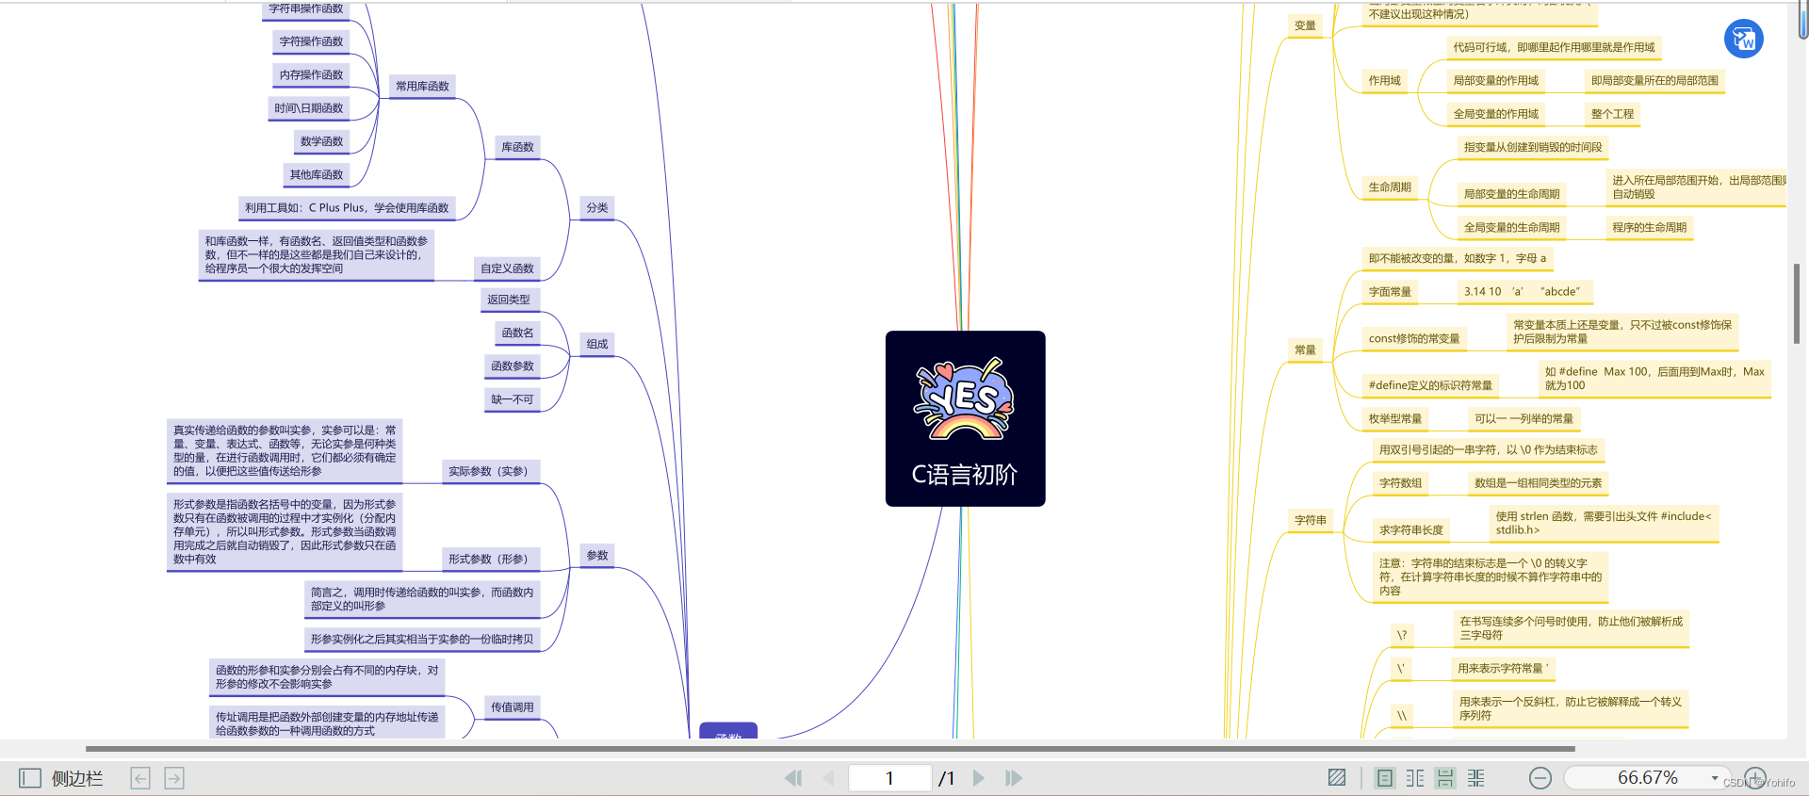Jump to the first page
This screenshot has height=796, width=1809.
point(793,778)
